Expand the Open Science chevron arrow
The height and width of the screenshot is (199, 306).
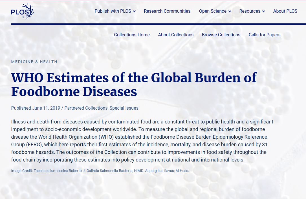point(230,12)
